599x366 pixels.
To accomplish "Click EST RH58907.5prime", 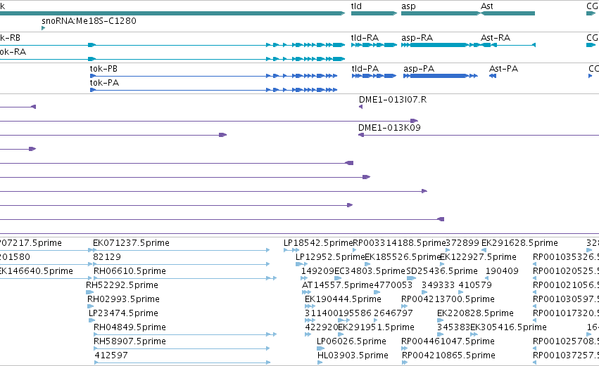I will pos(130,341).
